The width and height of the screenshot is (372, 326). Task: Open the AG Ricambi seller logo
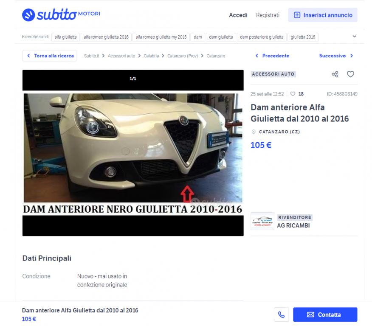[x=262, y=221]
